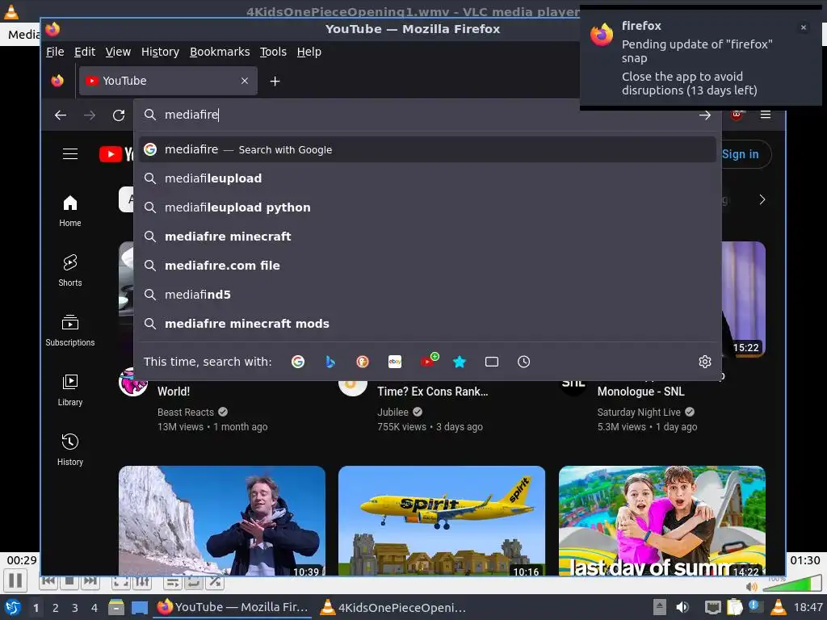
Task: Toggle YouTube guide hamburger menu
Action: [x=70, y=154]
